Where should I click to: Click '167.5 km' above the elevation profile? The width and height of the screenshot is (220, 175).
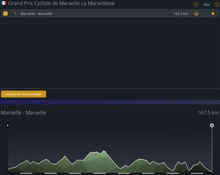point(208,113)
